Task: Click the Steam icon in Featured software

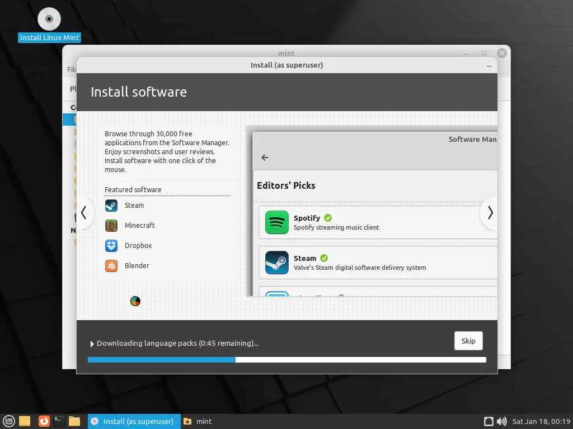Action: click(x=111, y=206)
